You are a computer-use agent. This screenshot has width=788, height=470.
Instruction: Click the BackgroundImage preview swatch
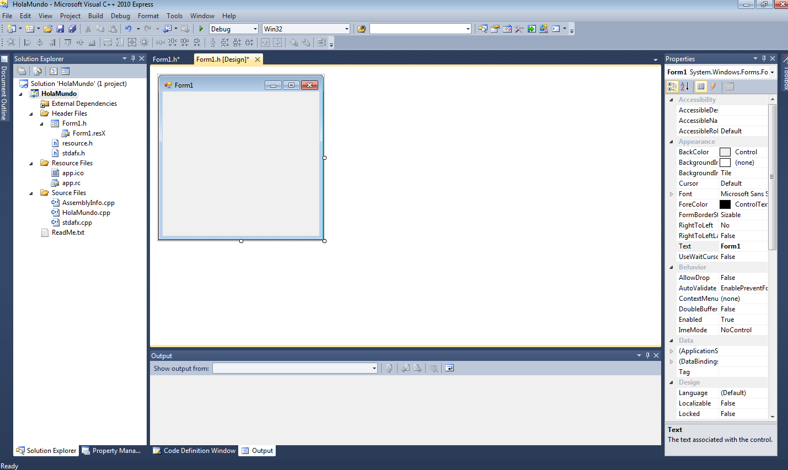click(x=725, y=163)
